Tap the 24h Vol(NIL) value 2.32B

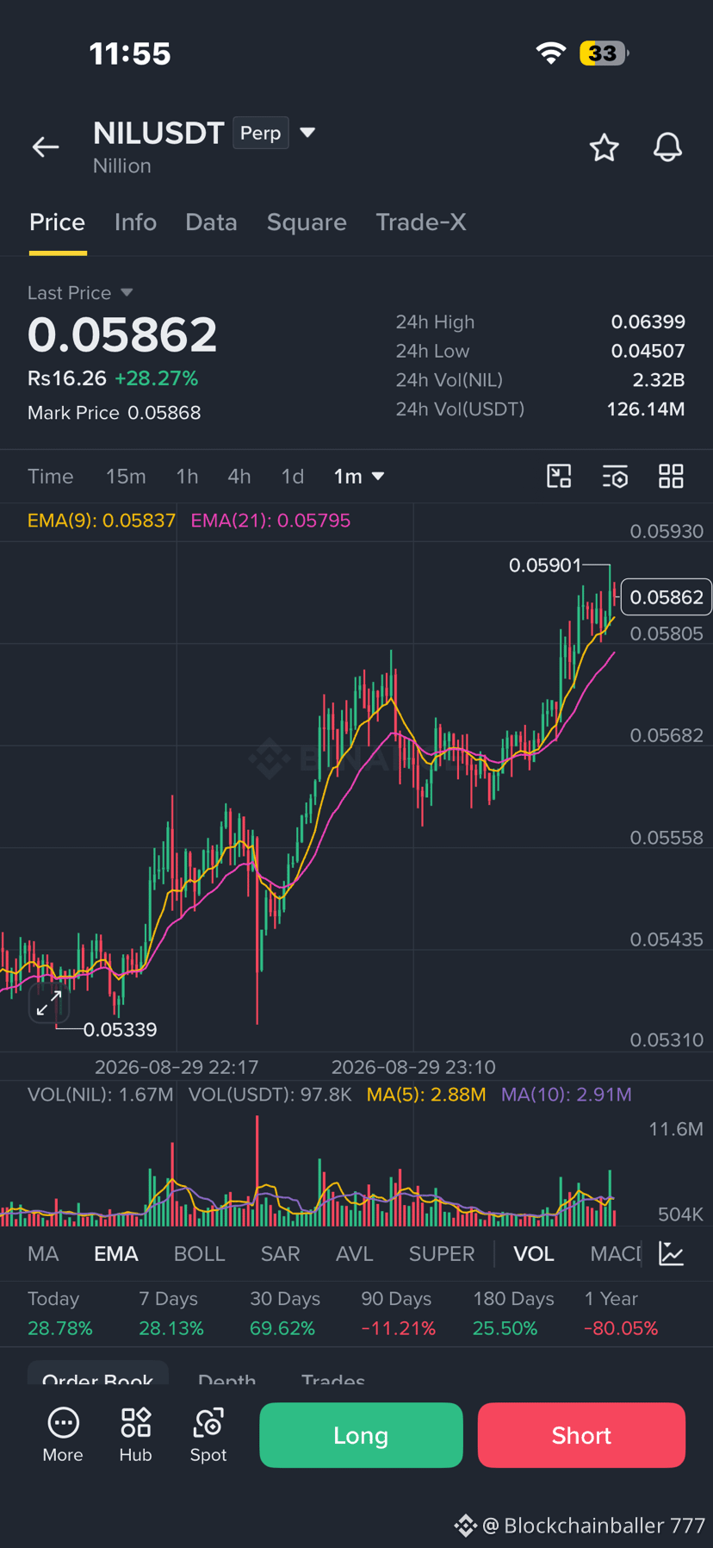pos(659,380)
